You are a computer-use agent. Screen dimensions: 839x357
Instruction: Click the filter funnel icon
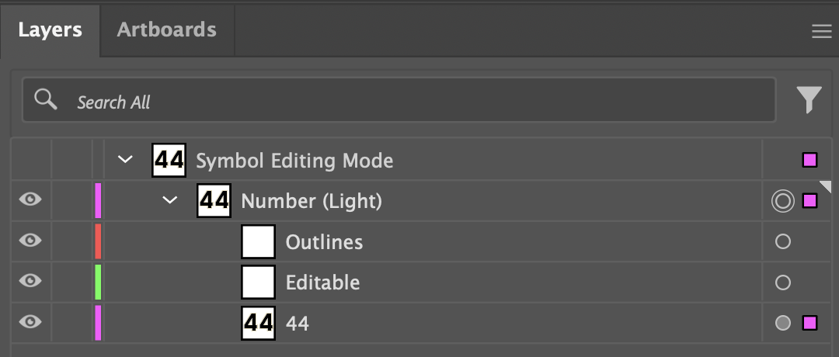(x=809, y=100)
